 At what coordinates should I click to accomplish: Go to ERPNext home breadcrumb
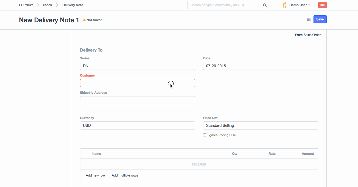tap(26, 5)
